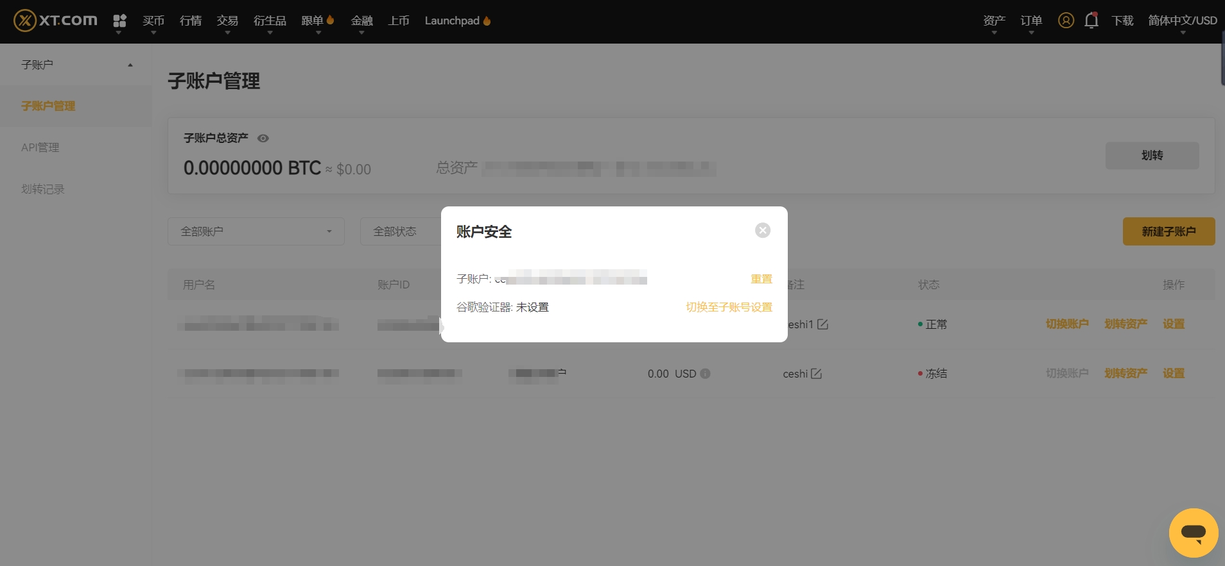Viewport: 1225px width, 566px height.
Task: Edit the eshi1 remark with pencil icon
Action: point(822,324)
